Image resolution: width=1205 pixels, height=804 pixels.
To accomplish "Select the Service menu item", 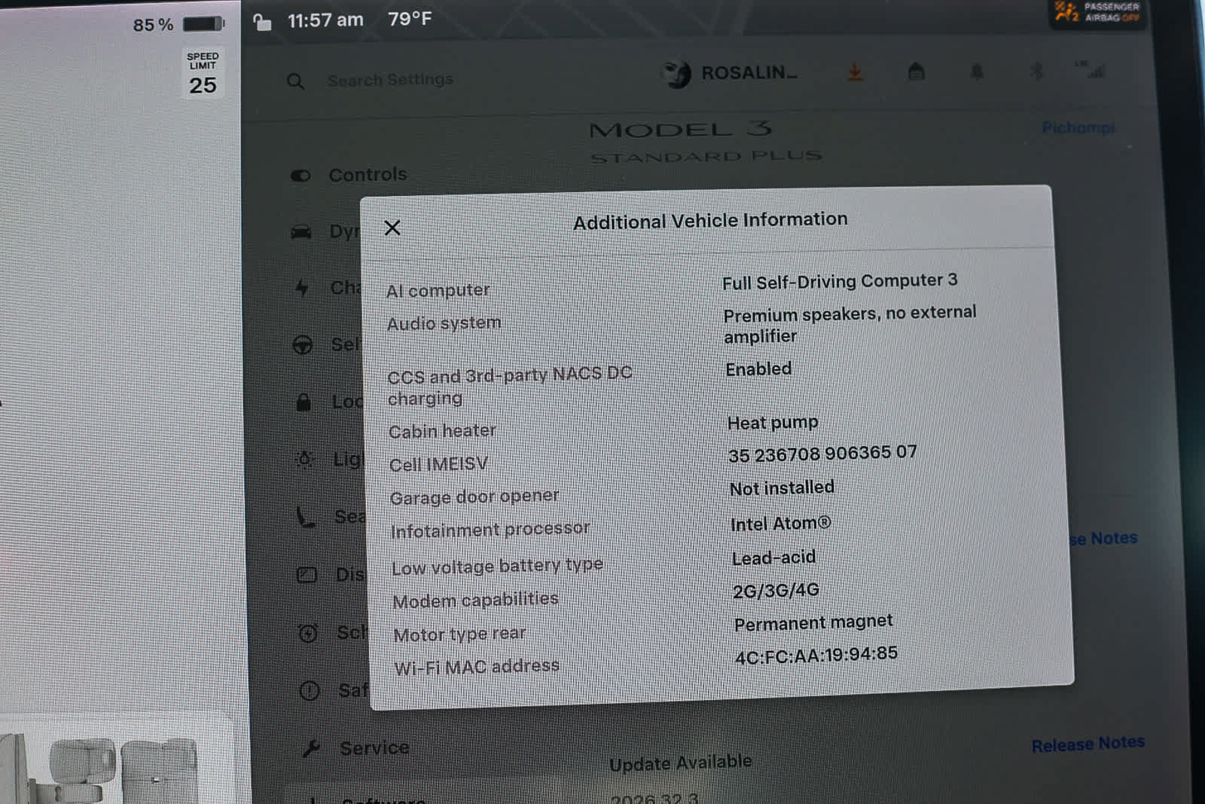I will [374, 748].
